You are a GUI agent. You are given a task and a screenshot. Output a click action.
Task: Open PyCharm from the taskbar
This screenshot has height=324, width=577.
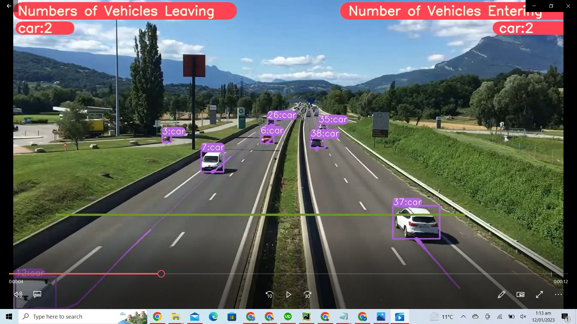(306, 316)
